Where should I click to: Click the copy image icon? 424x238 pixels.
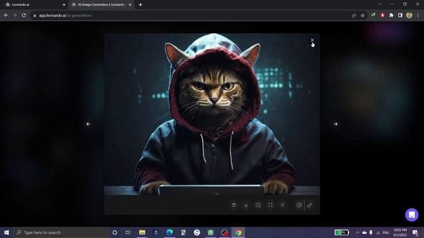pyautogui.click(x=258, y=205)
